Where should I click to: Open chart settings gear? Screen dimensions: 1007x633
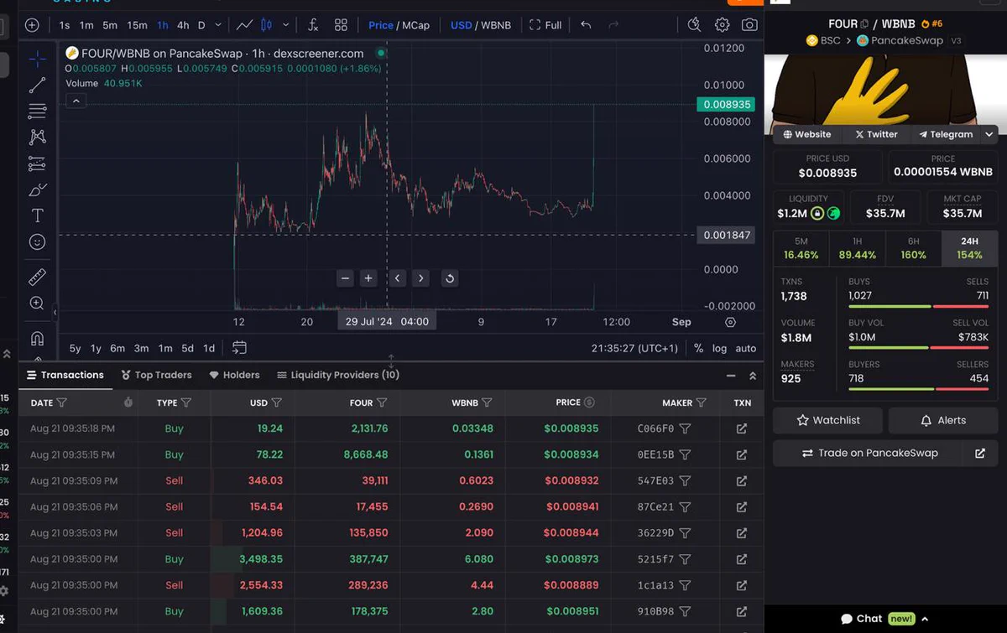722,25
